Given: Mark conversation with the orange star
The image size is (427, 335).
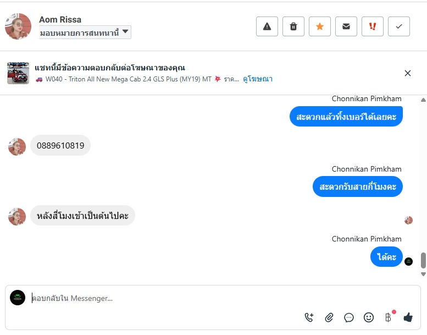Looking at the screenshot, I should click(x=320, y=26).
